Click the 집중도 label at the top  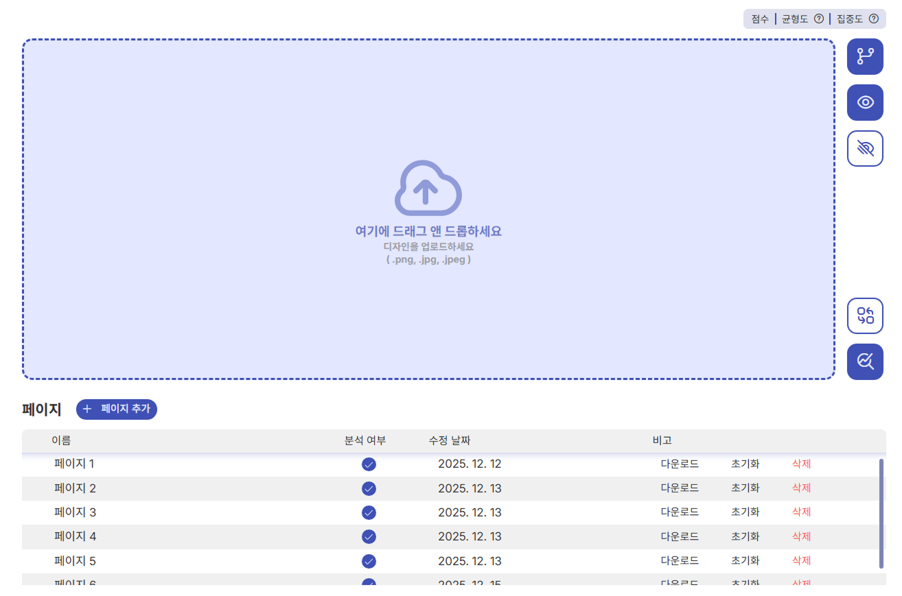[x=850, y=19]
